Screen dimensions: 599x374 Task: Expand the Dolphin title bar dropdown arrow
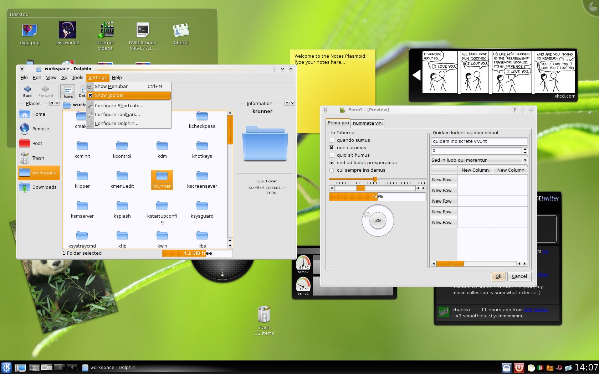282,69
